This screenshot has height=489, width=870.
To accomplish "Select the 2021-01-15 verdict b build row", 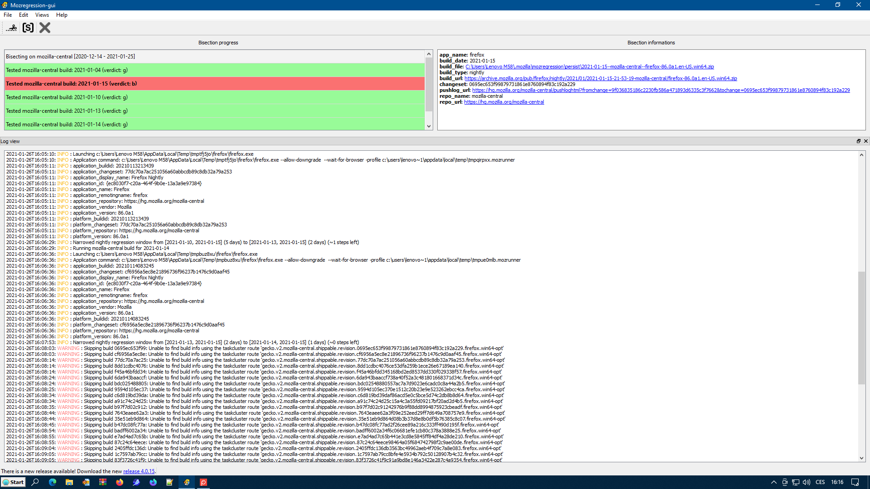I will tap(215, 84).
